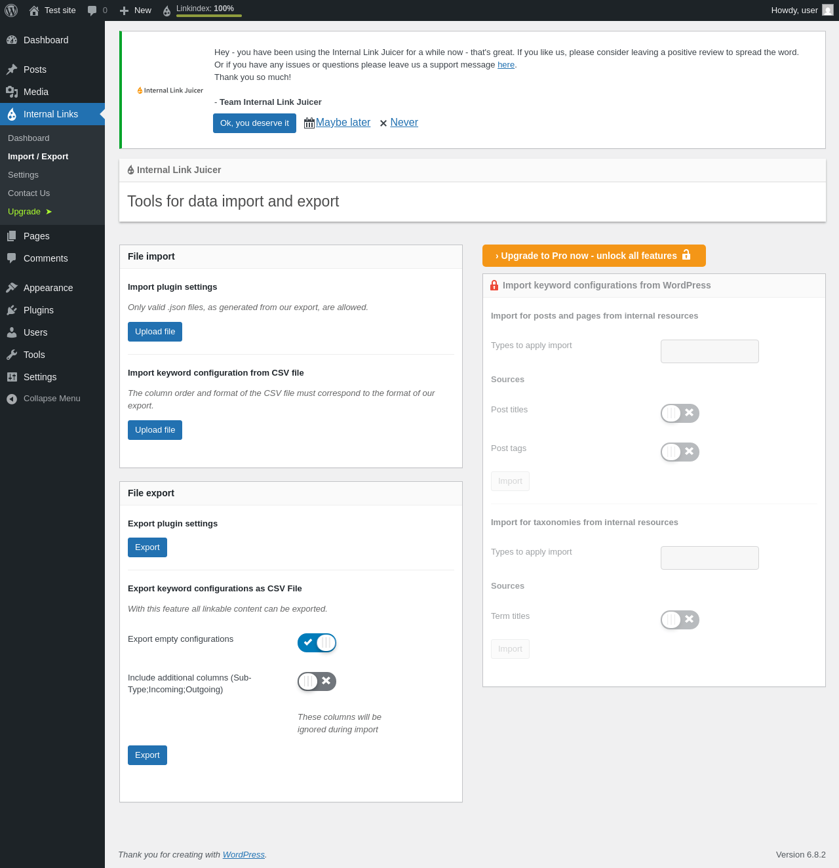The height and width of the screenshot is (868, 839).
Task: Click Upgrade to Pro now button
Action: [594, 256]
